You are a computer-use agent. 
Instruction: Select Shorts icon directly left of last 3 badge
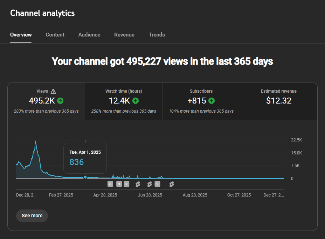point(150,184)
